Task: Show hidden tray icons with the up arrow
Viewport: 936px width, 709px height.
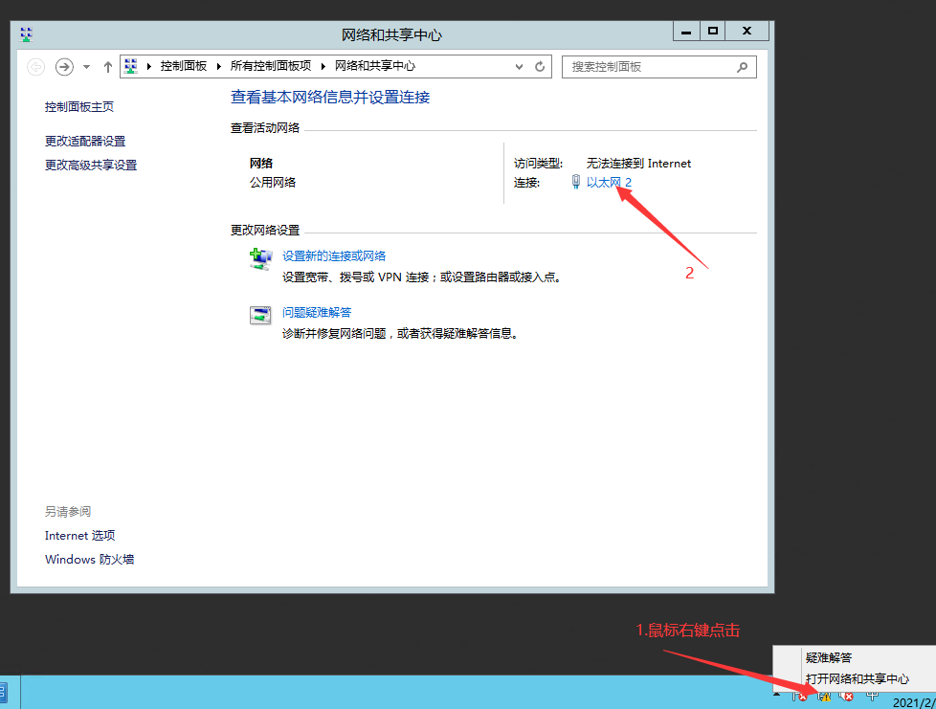Action: pos(776,694)
